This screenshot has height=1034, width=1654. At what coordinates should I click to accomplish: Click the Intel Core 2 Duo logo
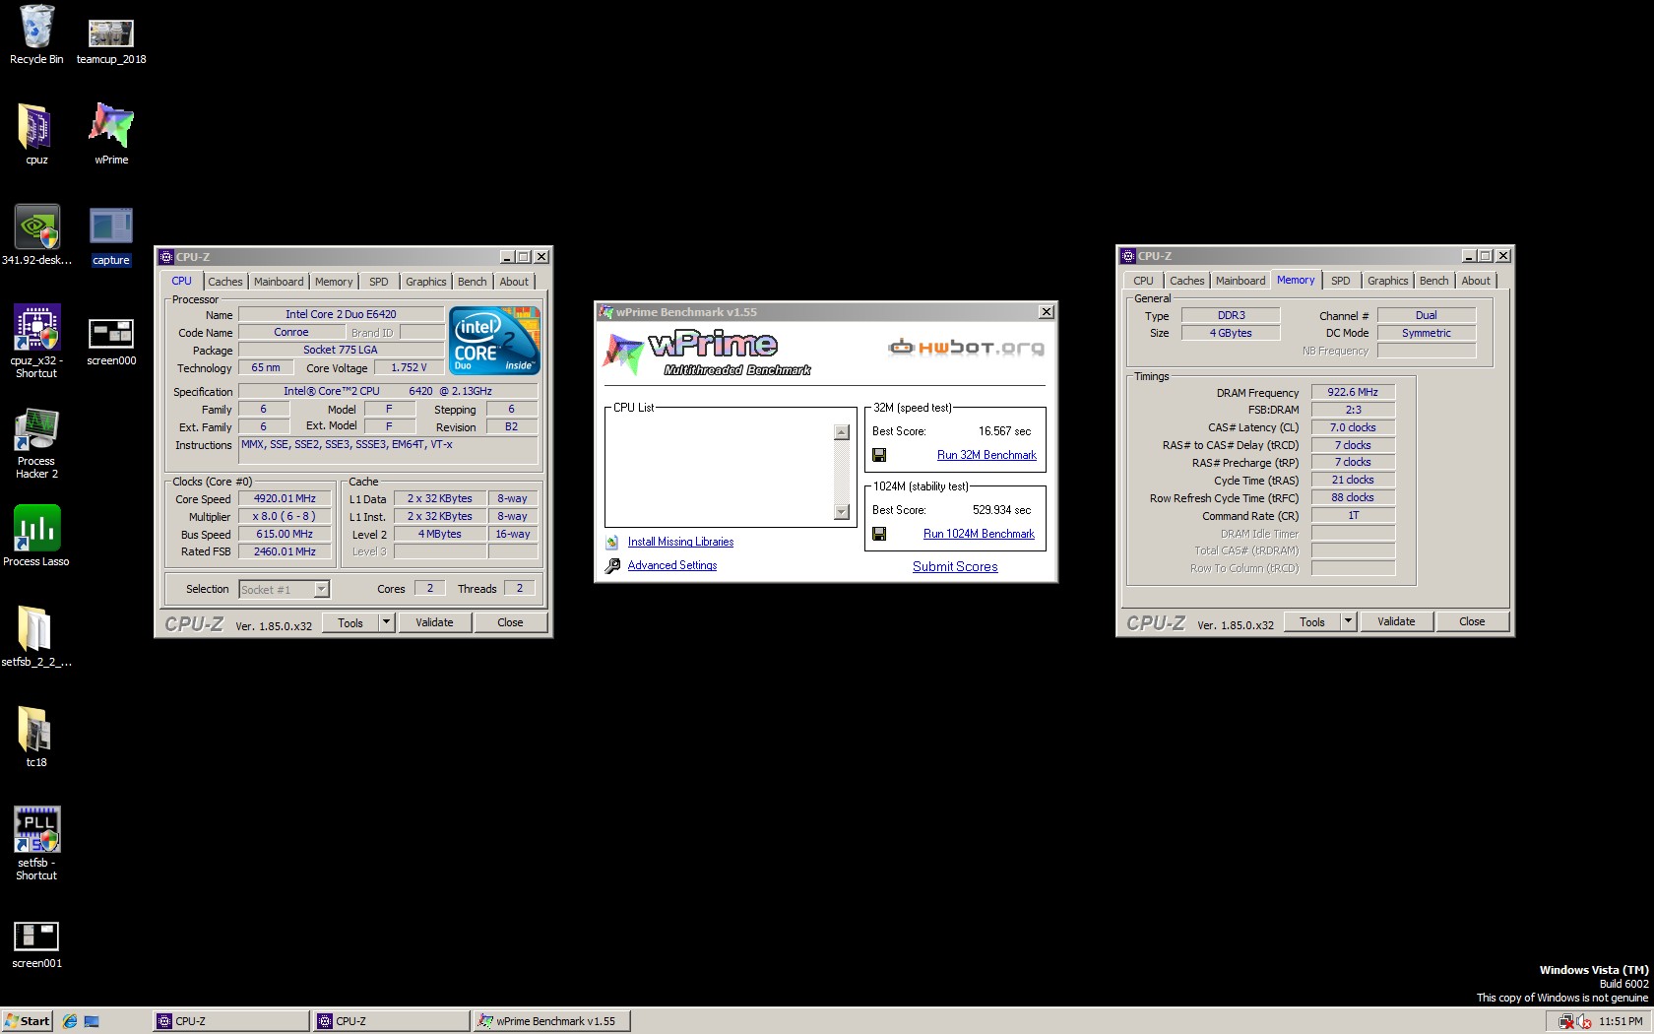click(494, 341)
